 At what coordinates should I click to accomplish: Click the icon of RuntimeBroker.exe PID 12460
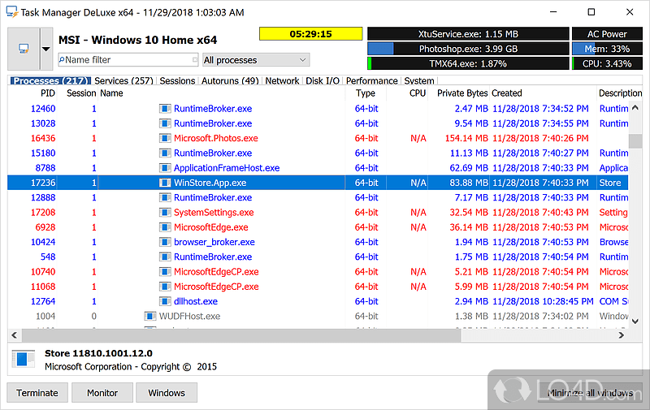pos(165,109)
